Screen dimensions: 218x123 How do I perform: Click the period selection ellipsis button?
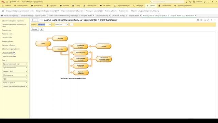pyautogui.click(x=71, y=25)
